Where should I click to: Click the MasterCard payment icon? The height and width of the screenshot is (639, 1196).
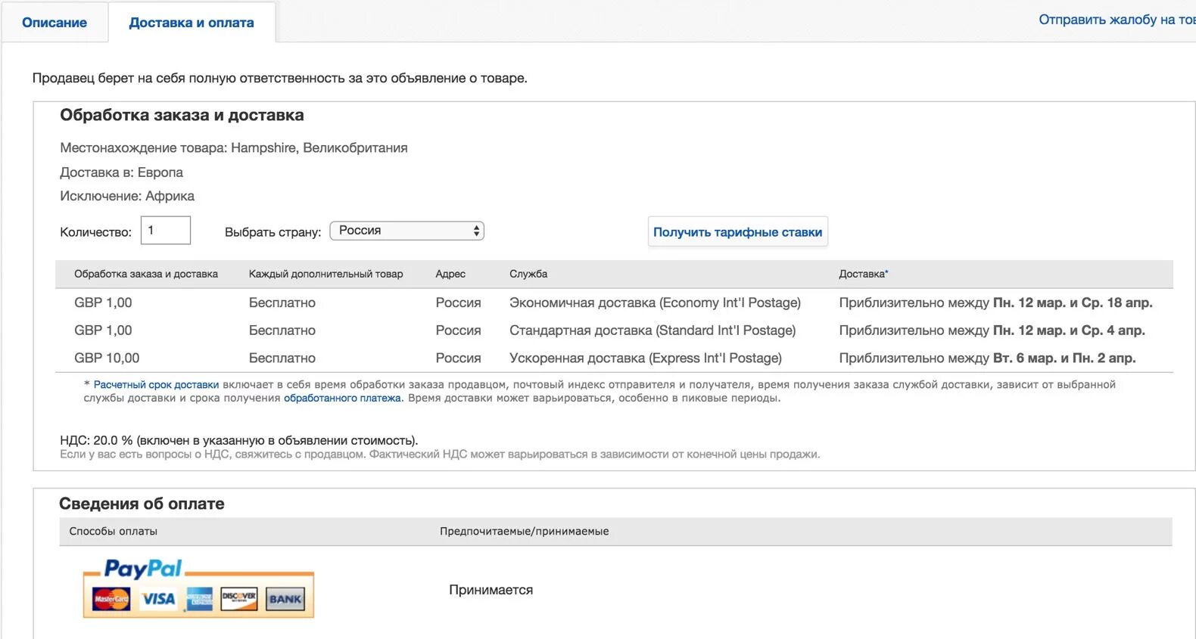pyautogui.click(x=111, y=599)
